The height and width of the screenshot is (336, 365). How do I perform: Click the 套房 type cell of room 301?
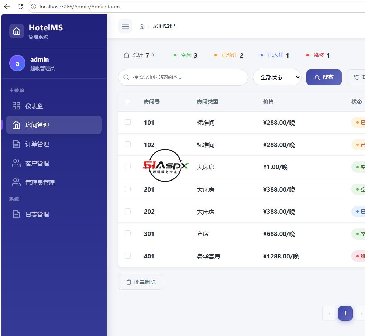point(203,234)
